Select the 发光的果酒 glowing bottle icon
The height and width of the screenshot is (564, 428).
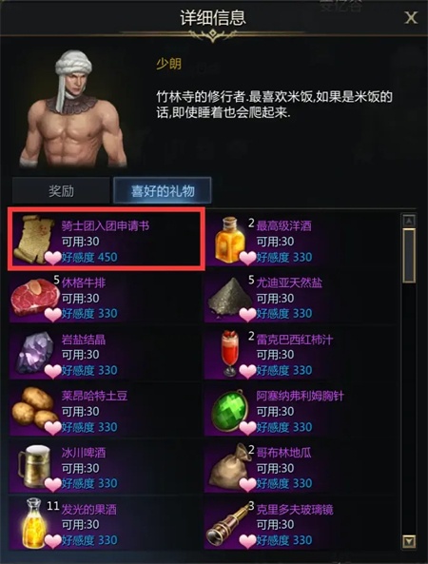pyautogui.click(x=34, y=523)
